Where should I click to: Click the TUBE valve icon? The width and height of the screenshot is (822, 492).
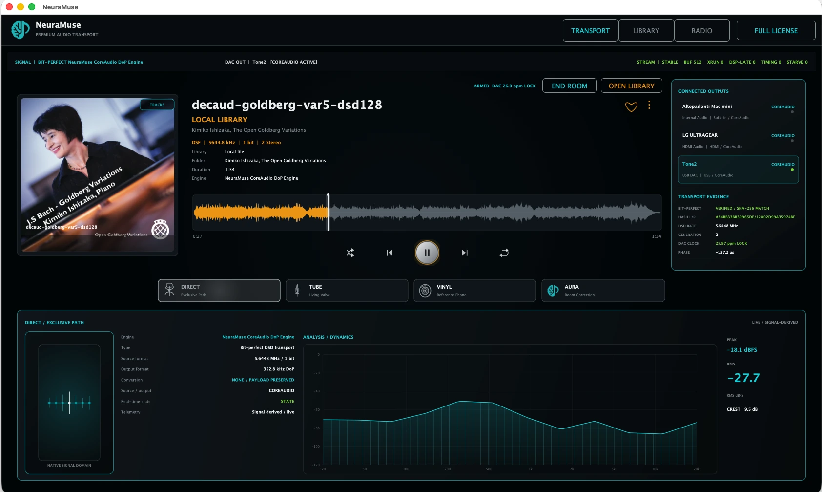297,290
